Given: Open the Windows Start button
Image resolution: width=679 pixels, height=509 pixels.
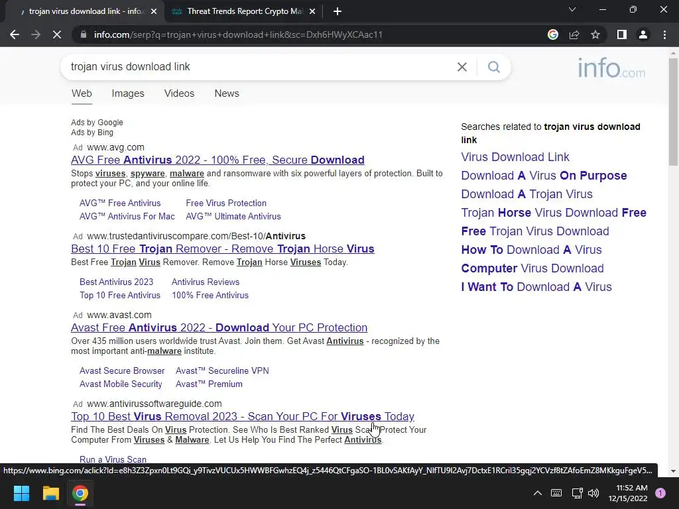Looking at the screenshot, I should 21,493.
